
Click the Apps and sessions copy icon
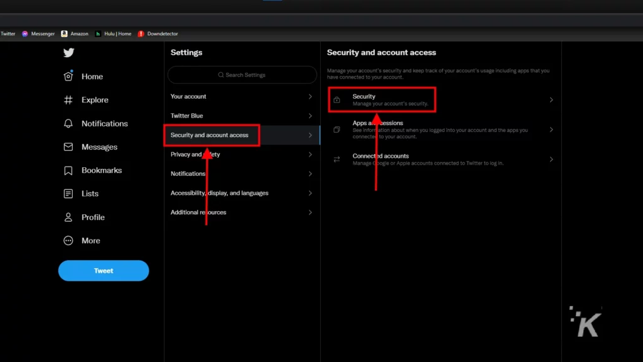[x=337, y=129]
